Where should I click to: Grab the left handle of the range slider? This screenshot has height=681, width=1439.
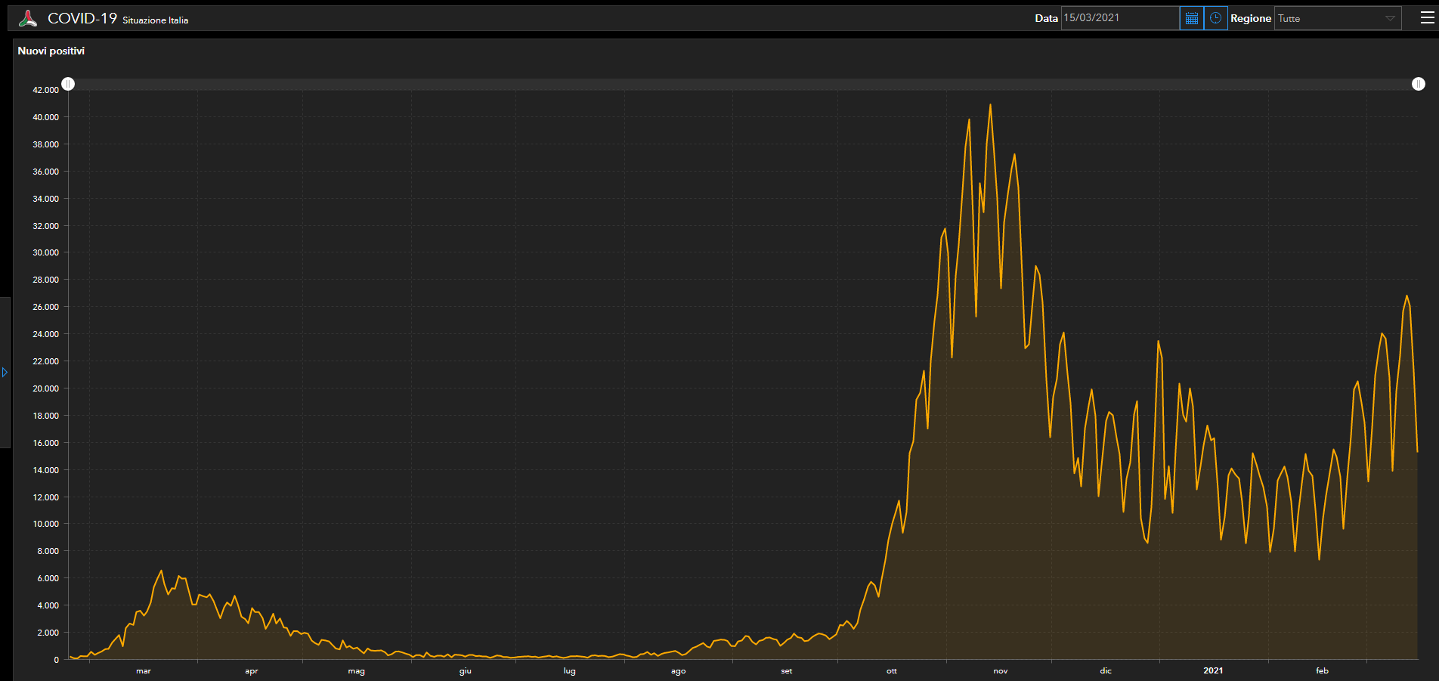(68, 84)
